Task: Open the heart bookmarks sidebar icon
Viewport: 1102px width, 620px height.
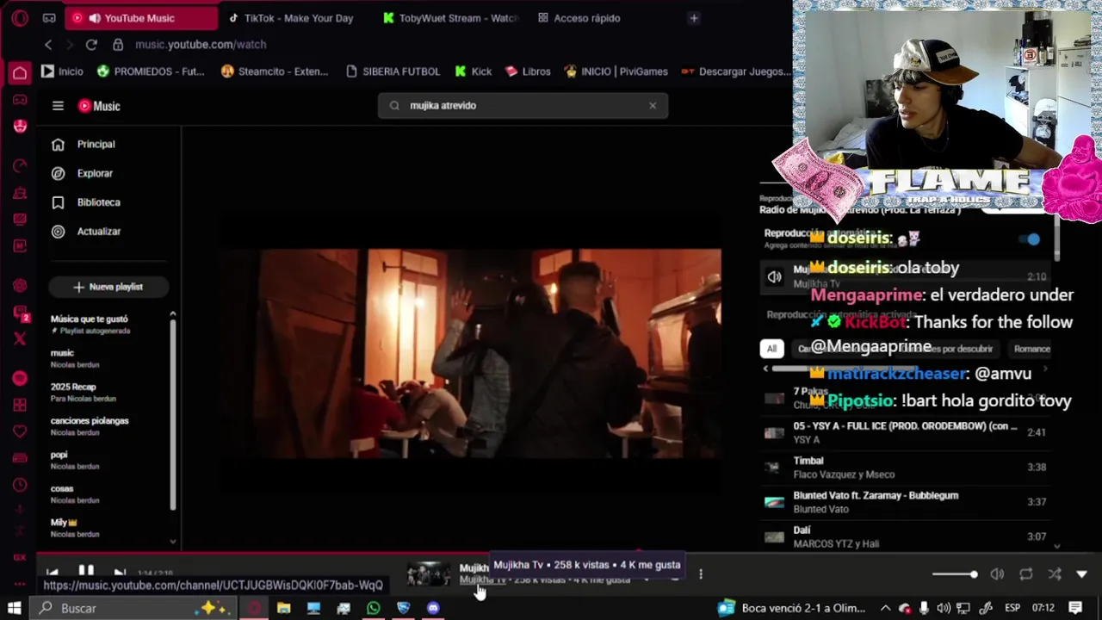Action: click(20, 431)
